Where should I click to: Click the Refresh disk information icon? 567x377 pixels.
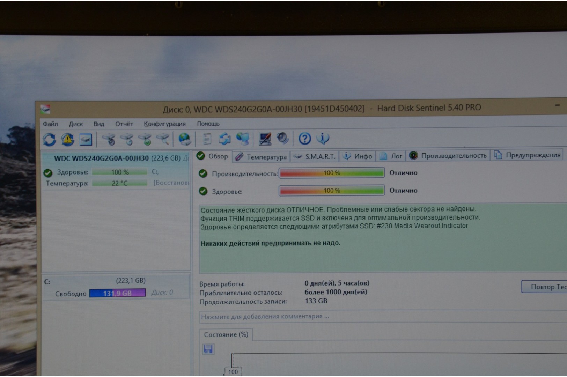(x=49, y=140)
